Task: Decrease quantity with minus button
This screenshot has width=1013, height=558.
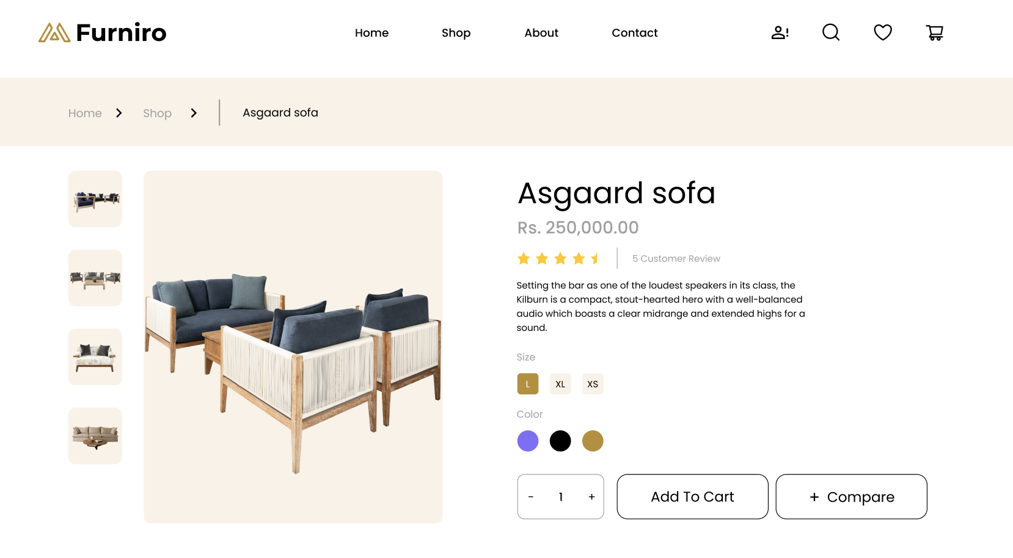Action: coord(531,497)
